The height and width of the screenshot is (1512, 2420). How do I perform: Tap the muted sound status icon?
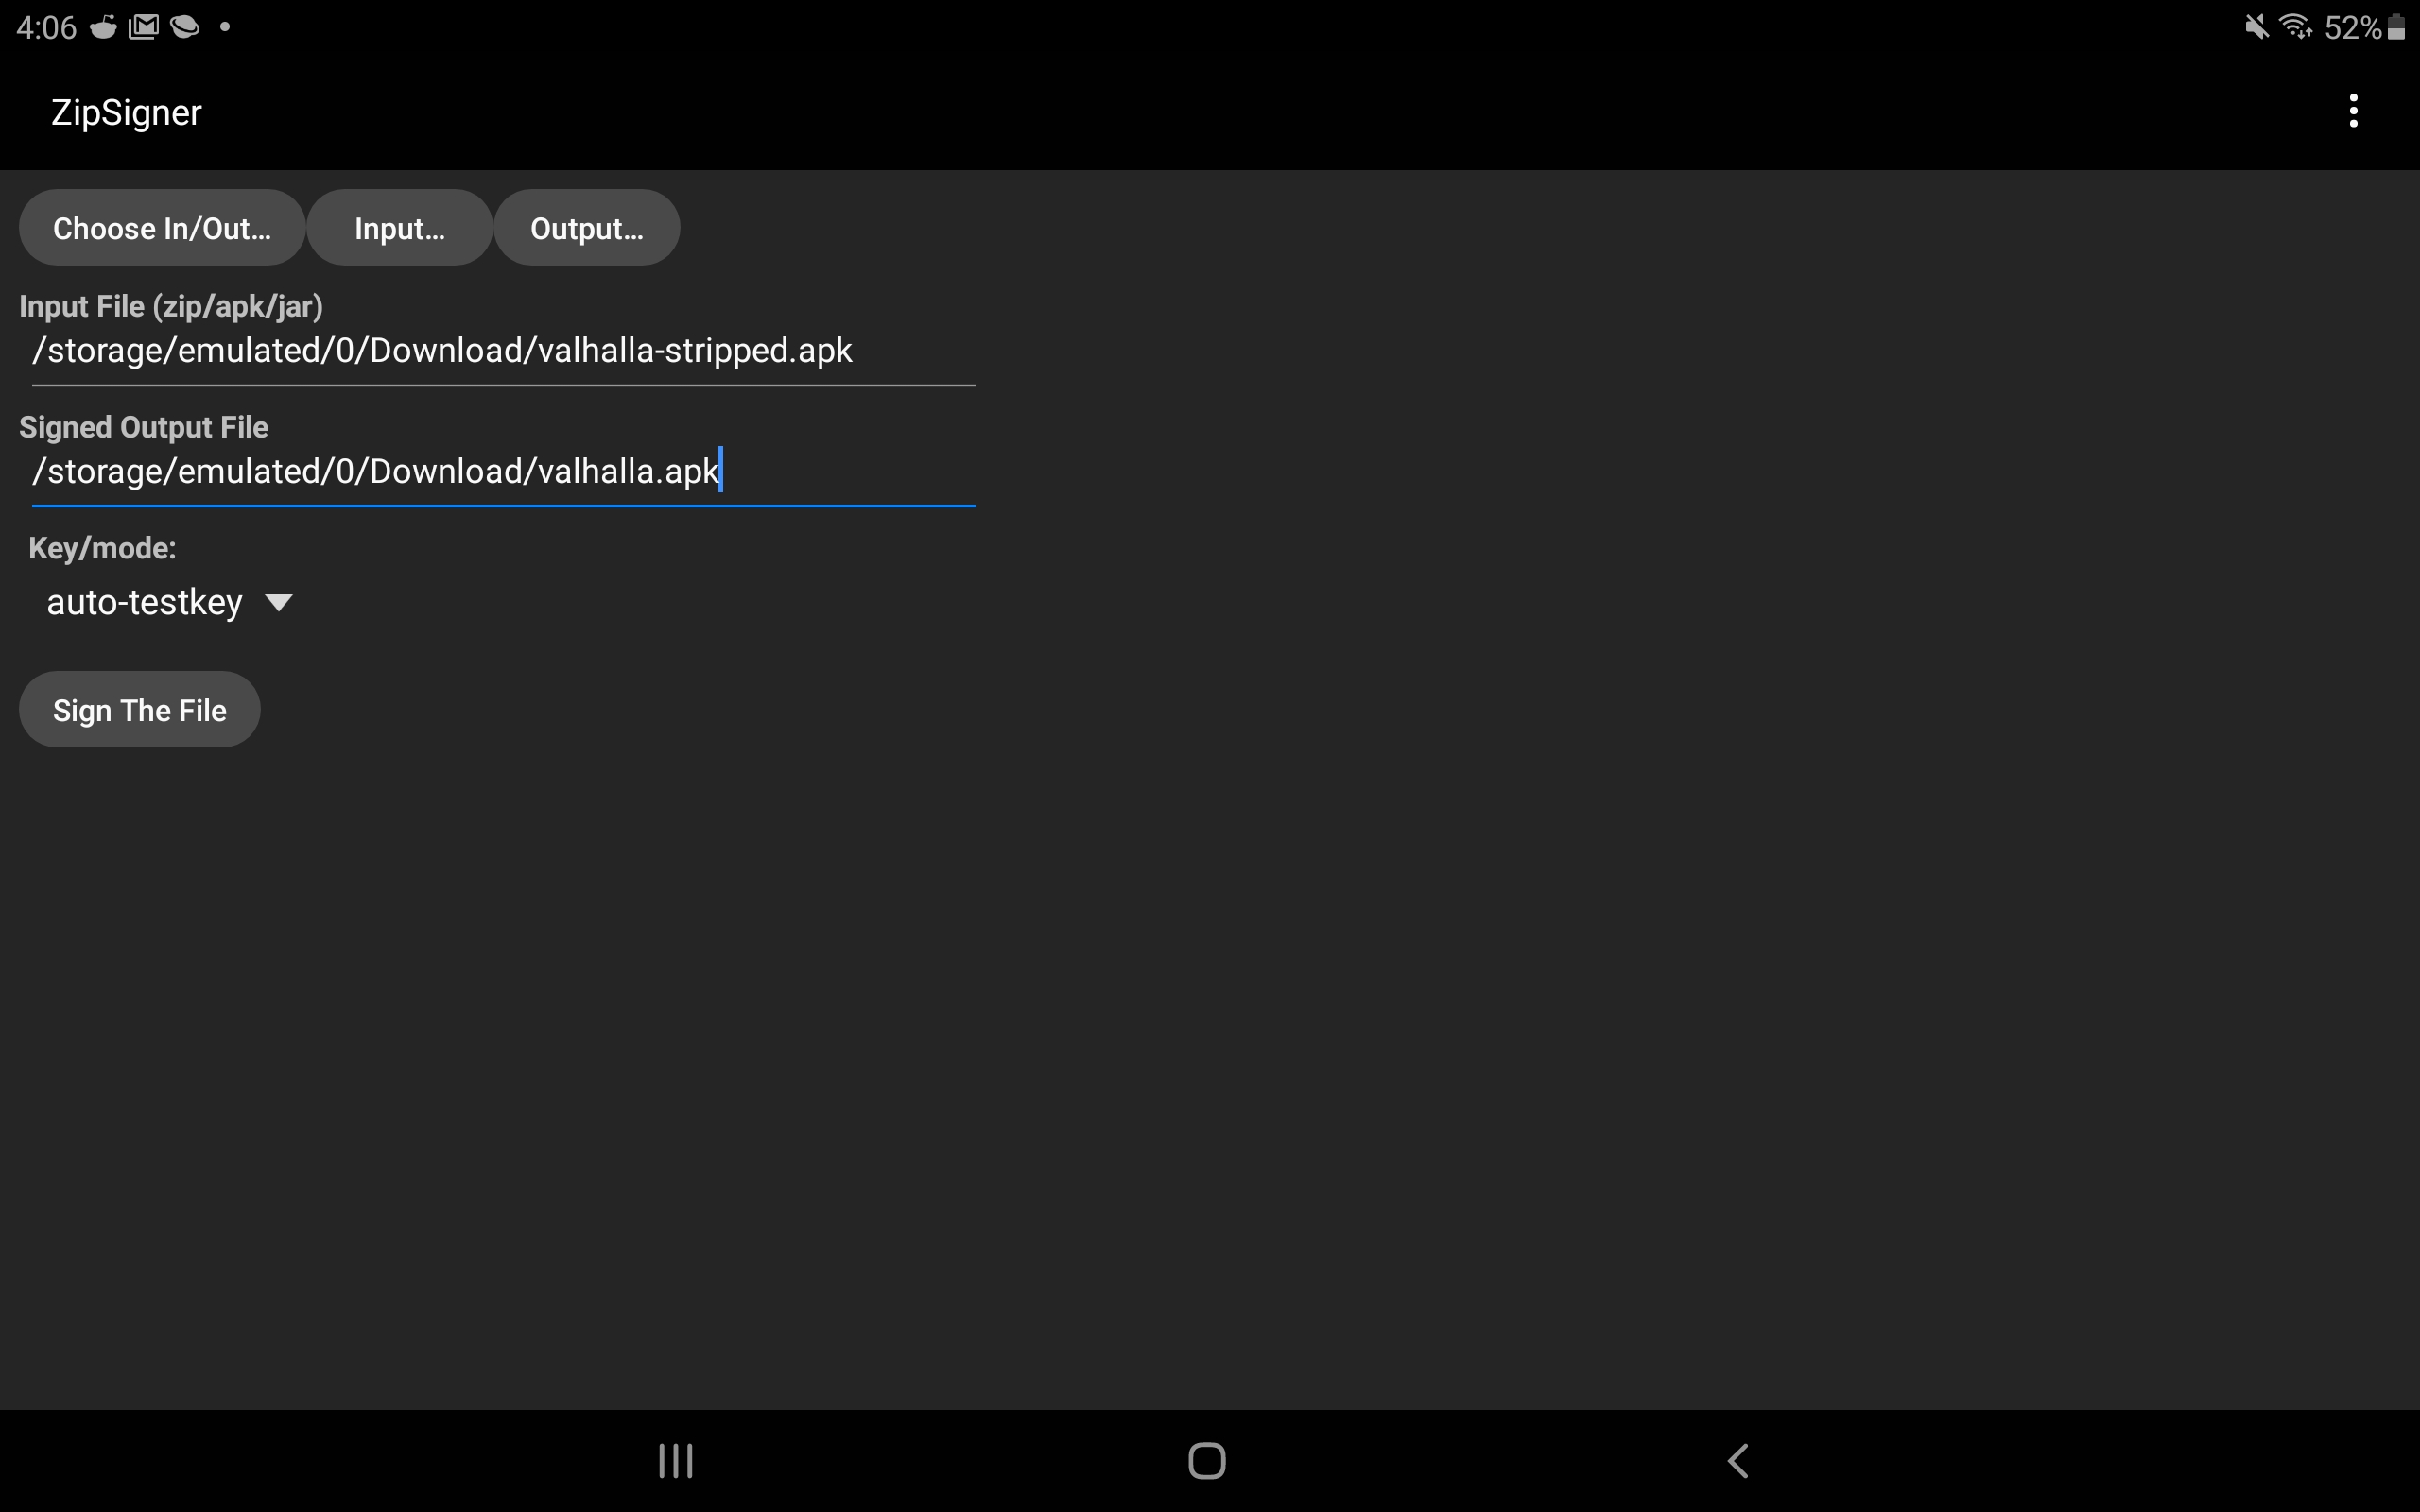pyautogui.click(x=2256, y=27)
